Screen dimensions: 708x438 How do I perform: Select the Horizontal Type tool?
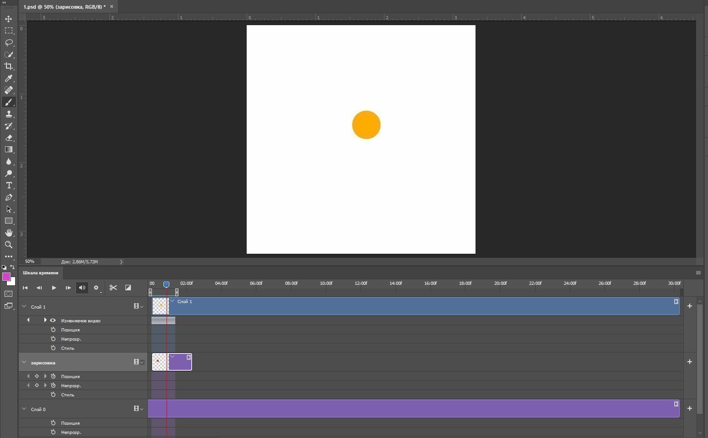point(9,185)
